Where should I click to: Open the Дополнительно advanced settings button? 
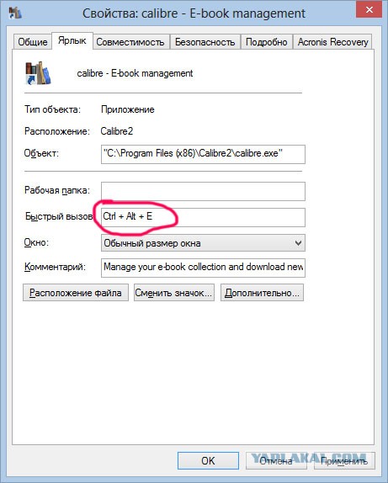(x=262, y=293)
